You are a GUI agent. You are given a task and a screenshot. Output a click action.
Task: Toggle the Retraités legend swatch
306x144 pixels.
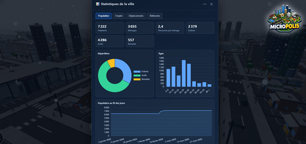click(x=137, y=79)
